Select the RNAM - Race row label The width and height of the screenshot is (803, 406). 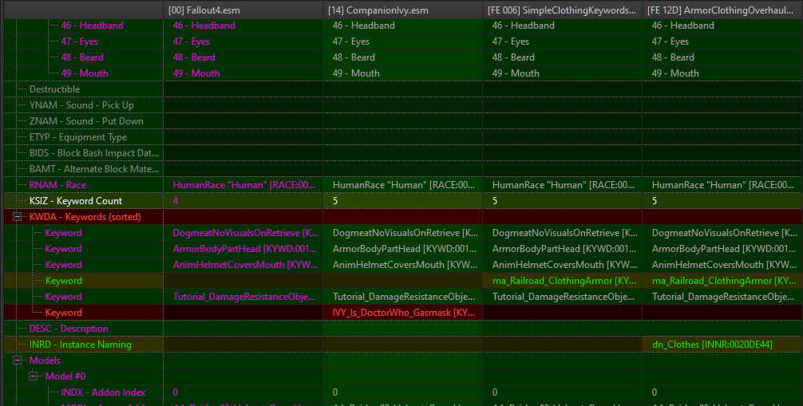coord(57,185)
